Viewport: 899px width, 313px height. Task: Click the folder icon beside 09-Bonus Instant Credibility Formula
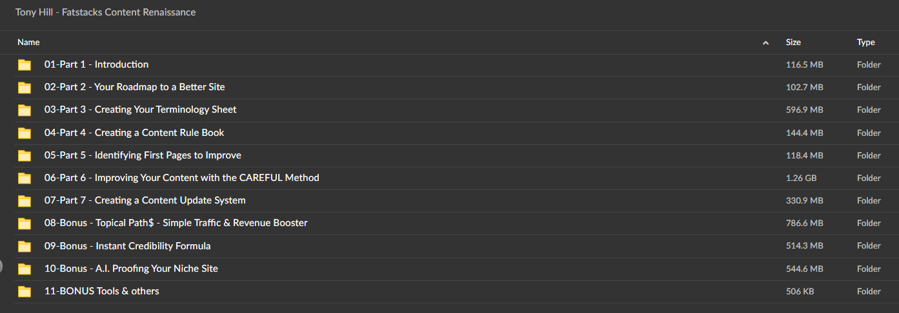click(x=25, y=246)
